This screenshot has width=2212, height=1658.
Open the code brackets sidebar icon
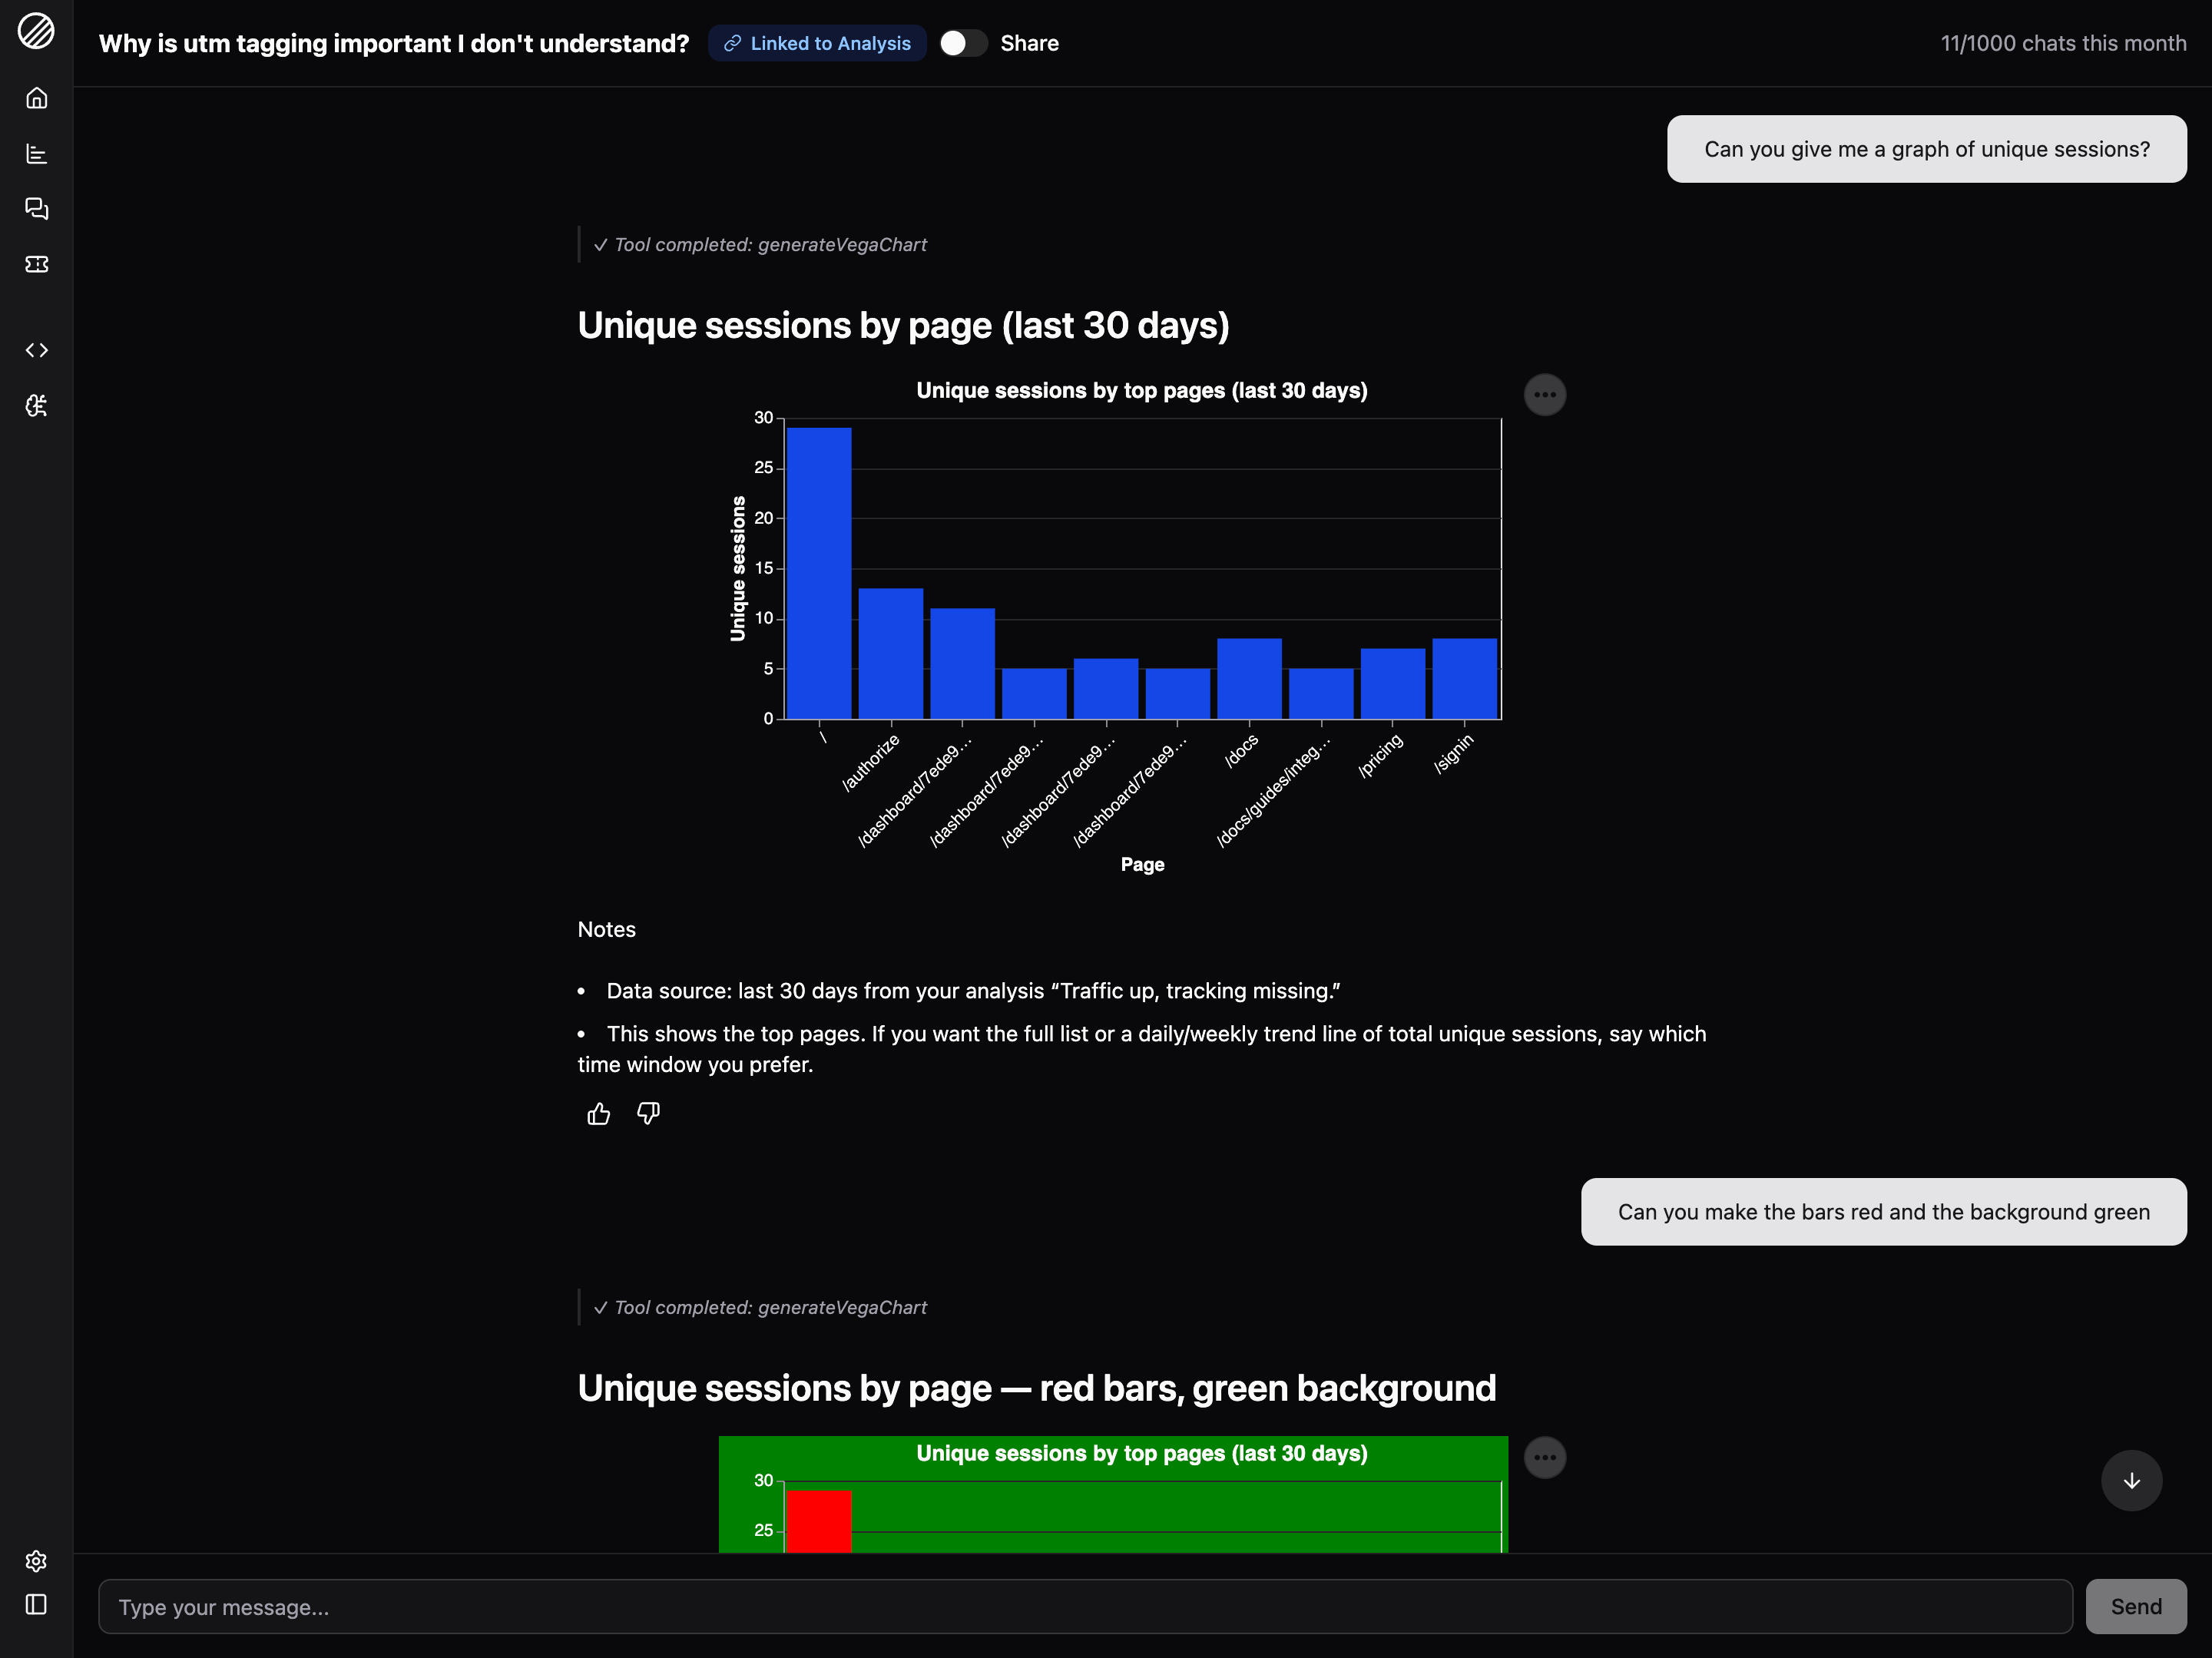(37, 350)
